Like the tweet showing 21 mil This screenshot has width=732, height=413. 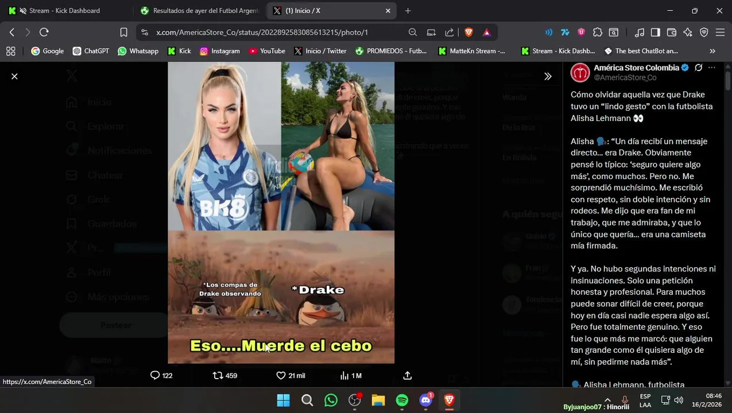pyautogui.click(x=291, y=375)
